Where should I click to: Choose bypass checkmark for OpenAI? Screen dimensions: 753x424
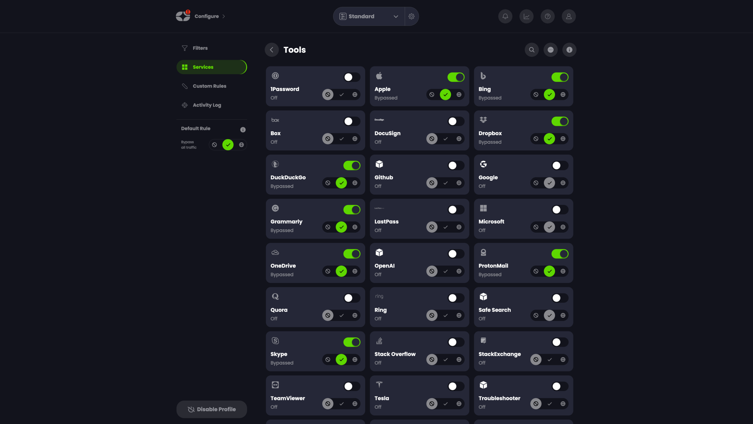tap(446, 271)
